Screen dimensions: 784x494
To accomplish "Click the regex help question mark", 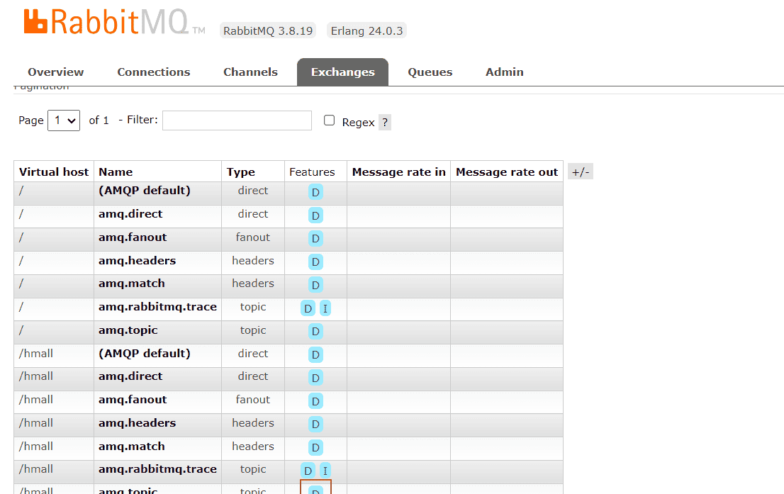I will point(385,122).
